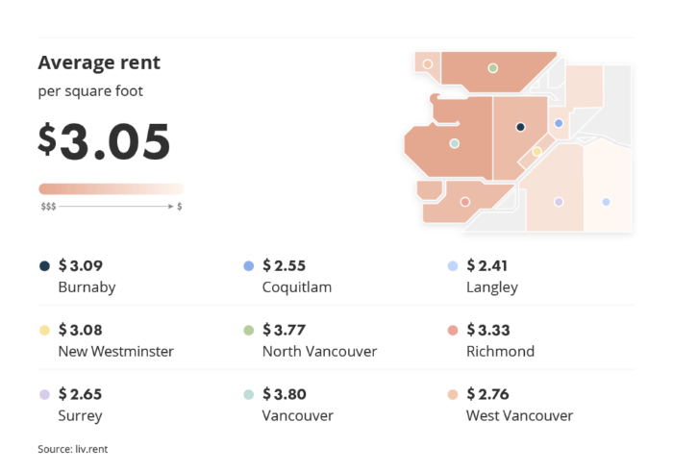Click the dark navy Burnaby marker on map

pyautogui.click(x=520, y=127)
